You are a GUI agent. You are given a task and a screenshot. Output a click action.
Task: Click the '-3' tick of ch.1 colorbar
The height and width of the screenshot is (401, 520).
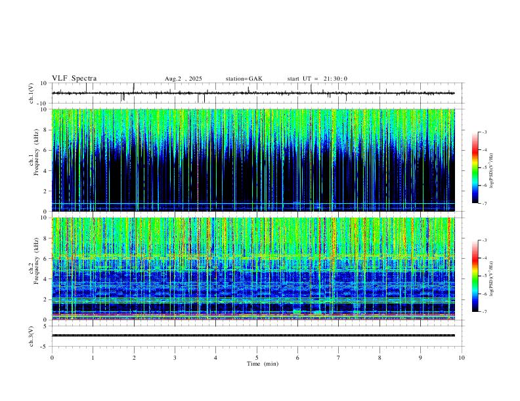pyautogui.click(x=485, y=132)
